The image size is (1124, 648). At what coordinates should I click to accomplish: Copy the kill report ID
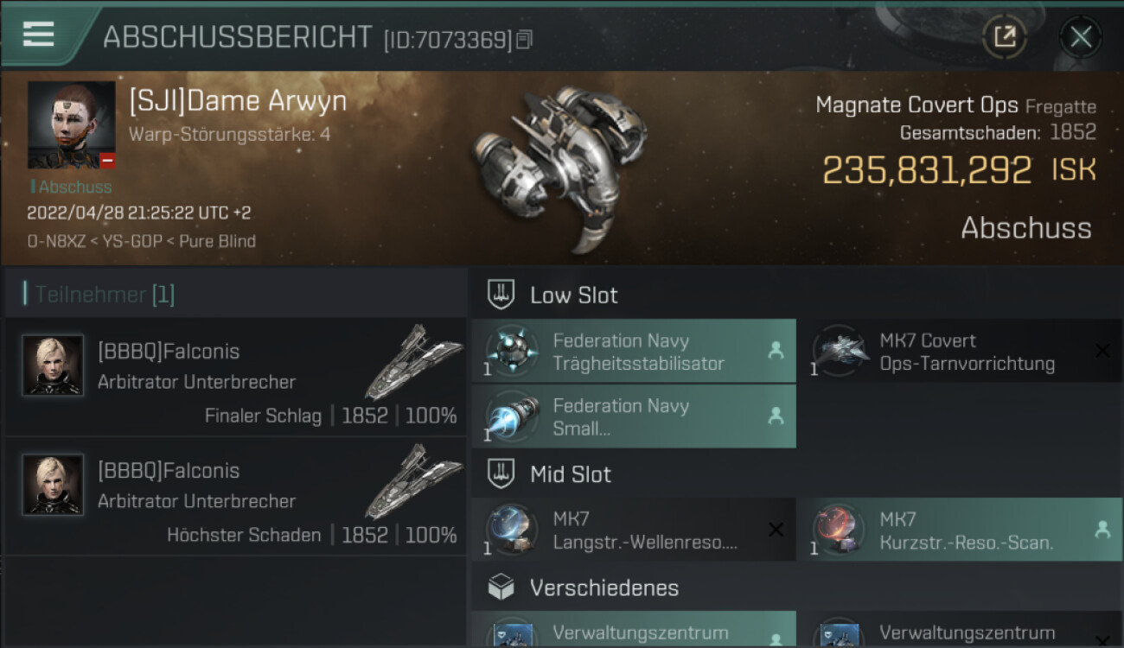coord(524,40)
